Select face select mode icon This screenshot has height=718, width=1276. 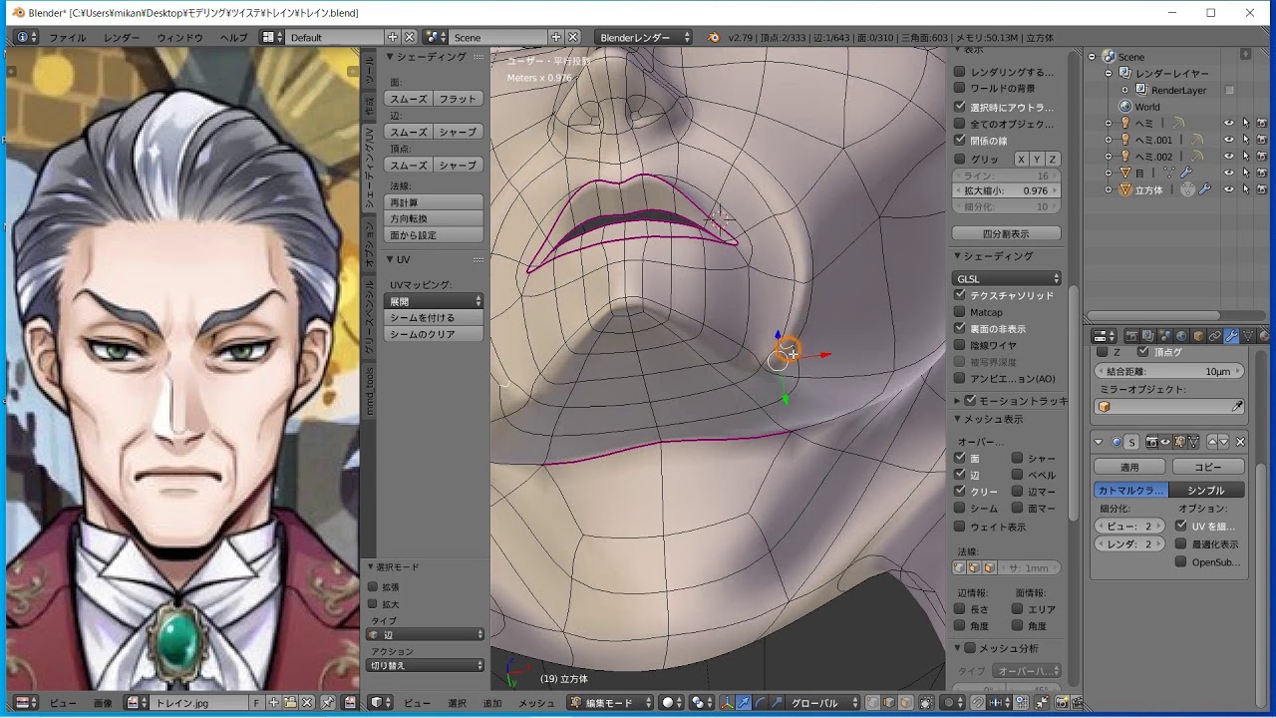(905, 703)
